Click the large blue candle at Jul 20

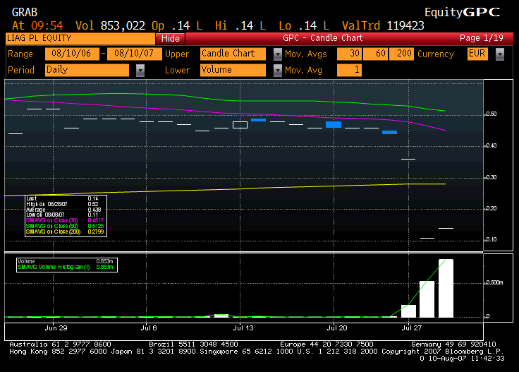(334, 124)
